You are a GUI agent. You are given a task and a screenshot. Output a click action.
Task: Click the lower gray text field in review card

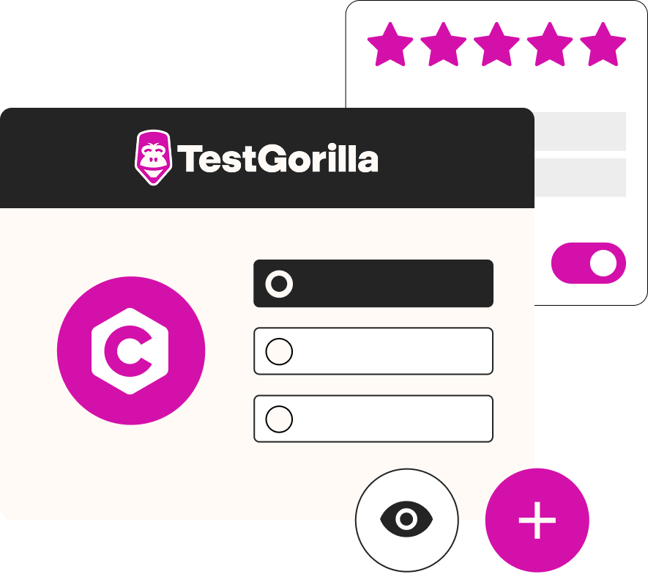[580, 177]
